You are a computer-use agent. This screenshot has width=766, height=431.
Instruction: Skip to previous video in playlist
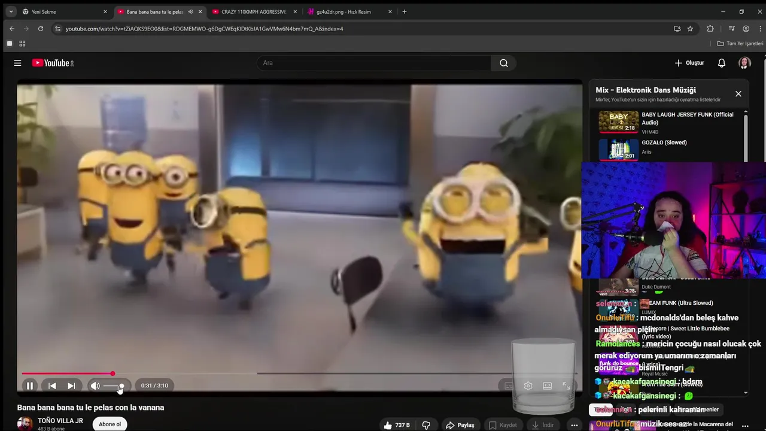click(x=52, y=386)
